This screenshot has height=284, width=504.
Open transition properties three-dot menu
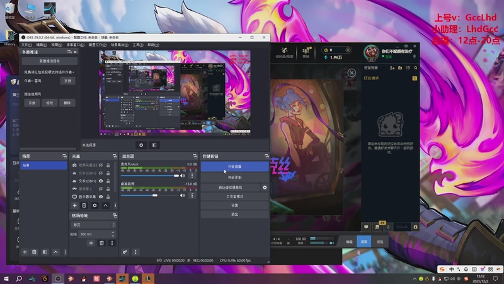click(x=112, y=243)
